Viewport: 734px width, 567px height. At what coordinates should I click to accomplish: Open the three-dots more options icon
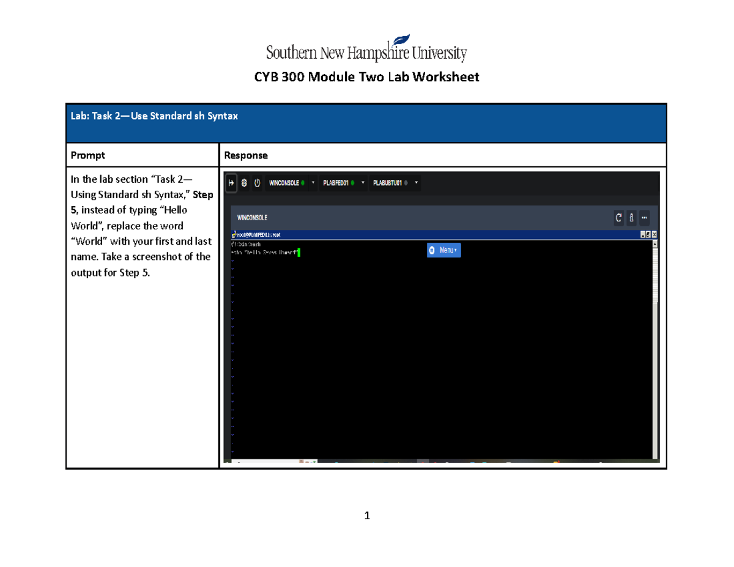[x=643, y=218]
